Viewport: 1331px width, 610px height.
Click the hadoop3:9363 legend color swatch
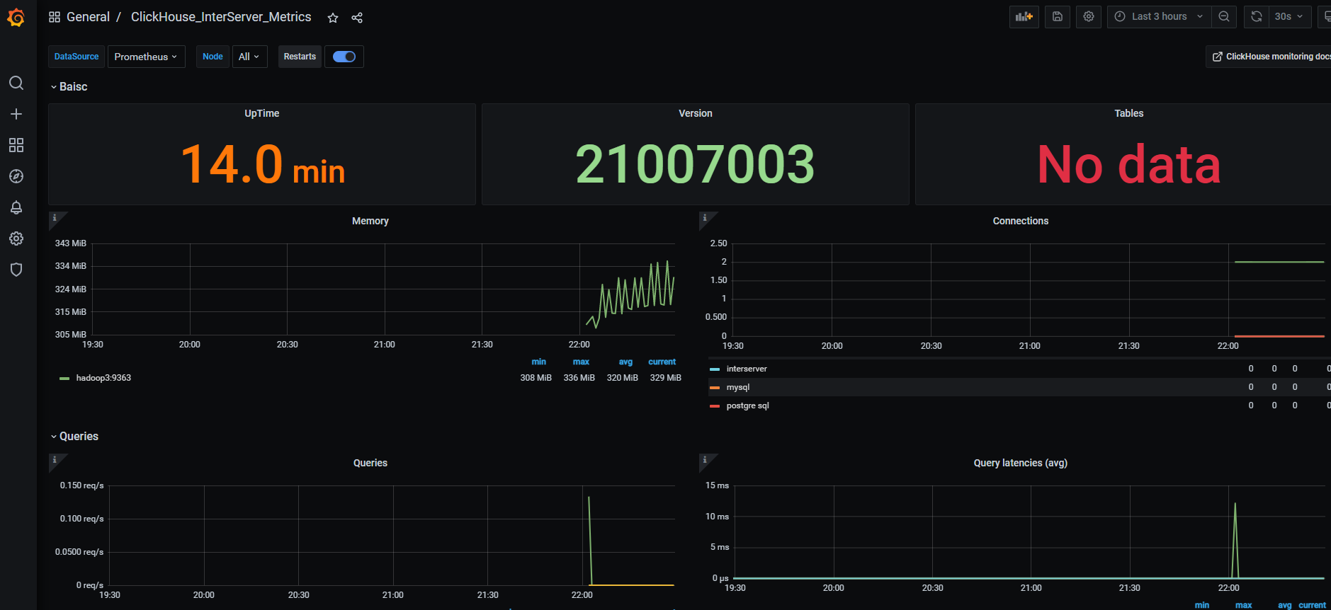point(64,379)
